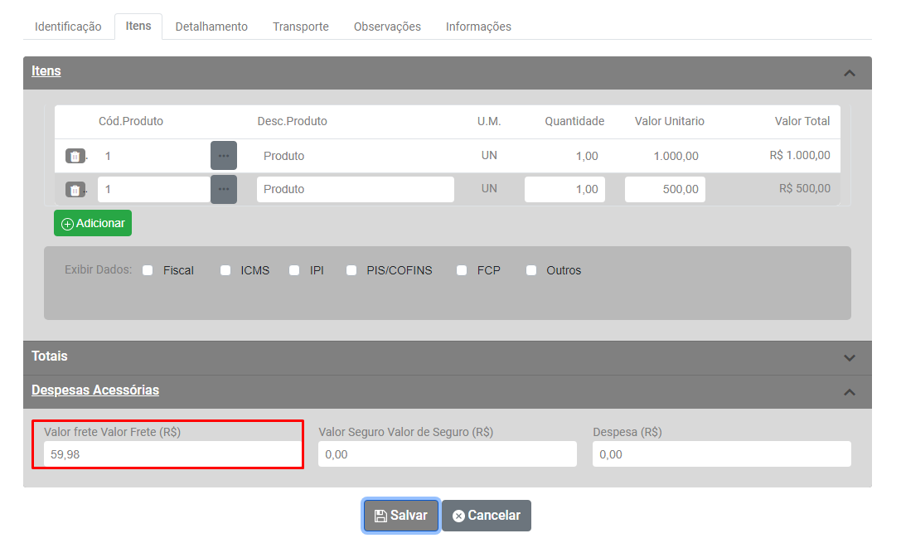This screenshot has height=543, width=901.
Task: Go to the Detalhamento tab
Action: coord(211,27)
